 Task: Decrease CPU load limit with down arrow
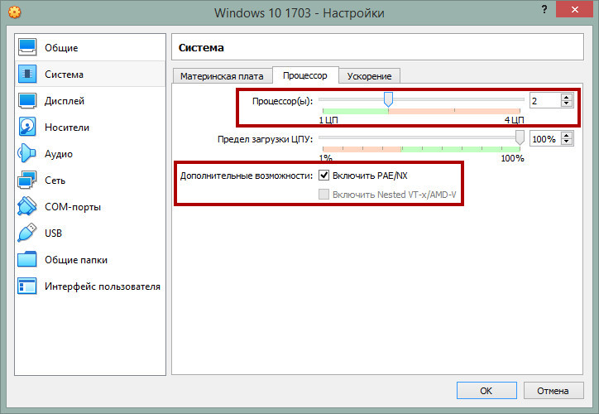point(567,142)
